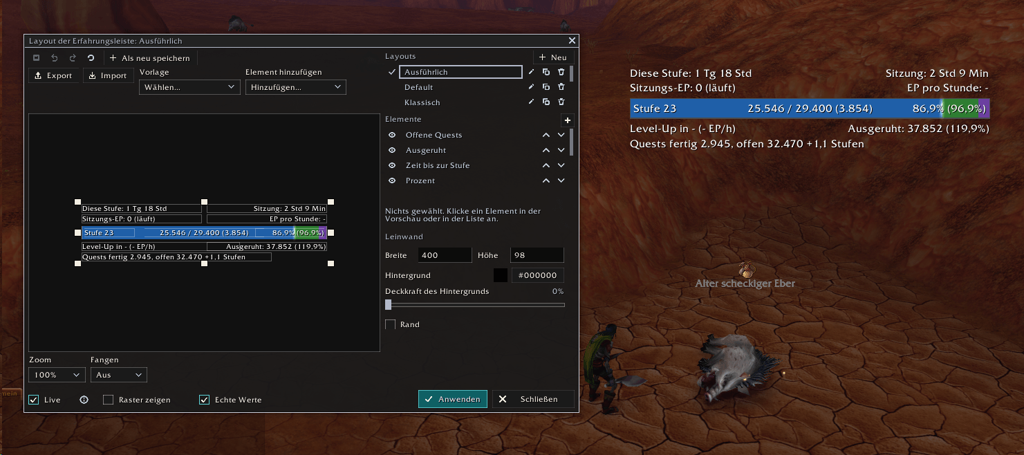
Task: Open the black Hintergrund color swatch
Action: click(501, 275)
